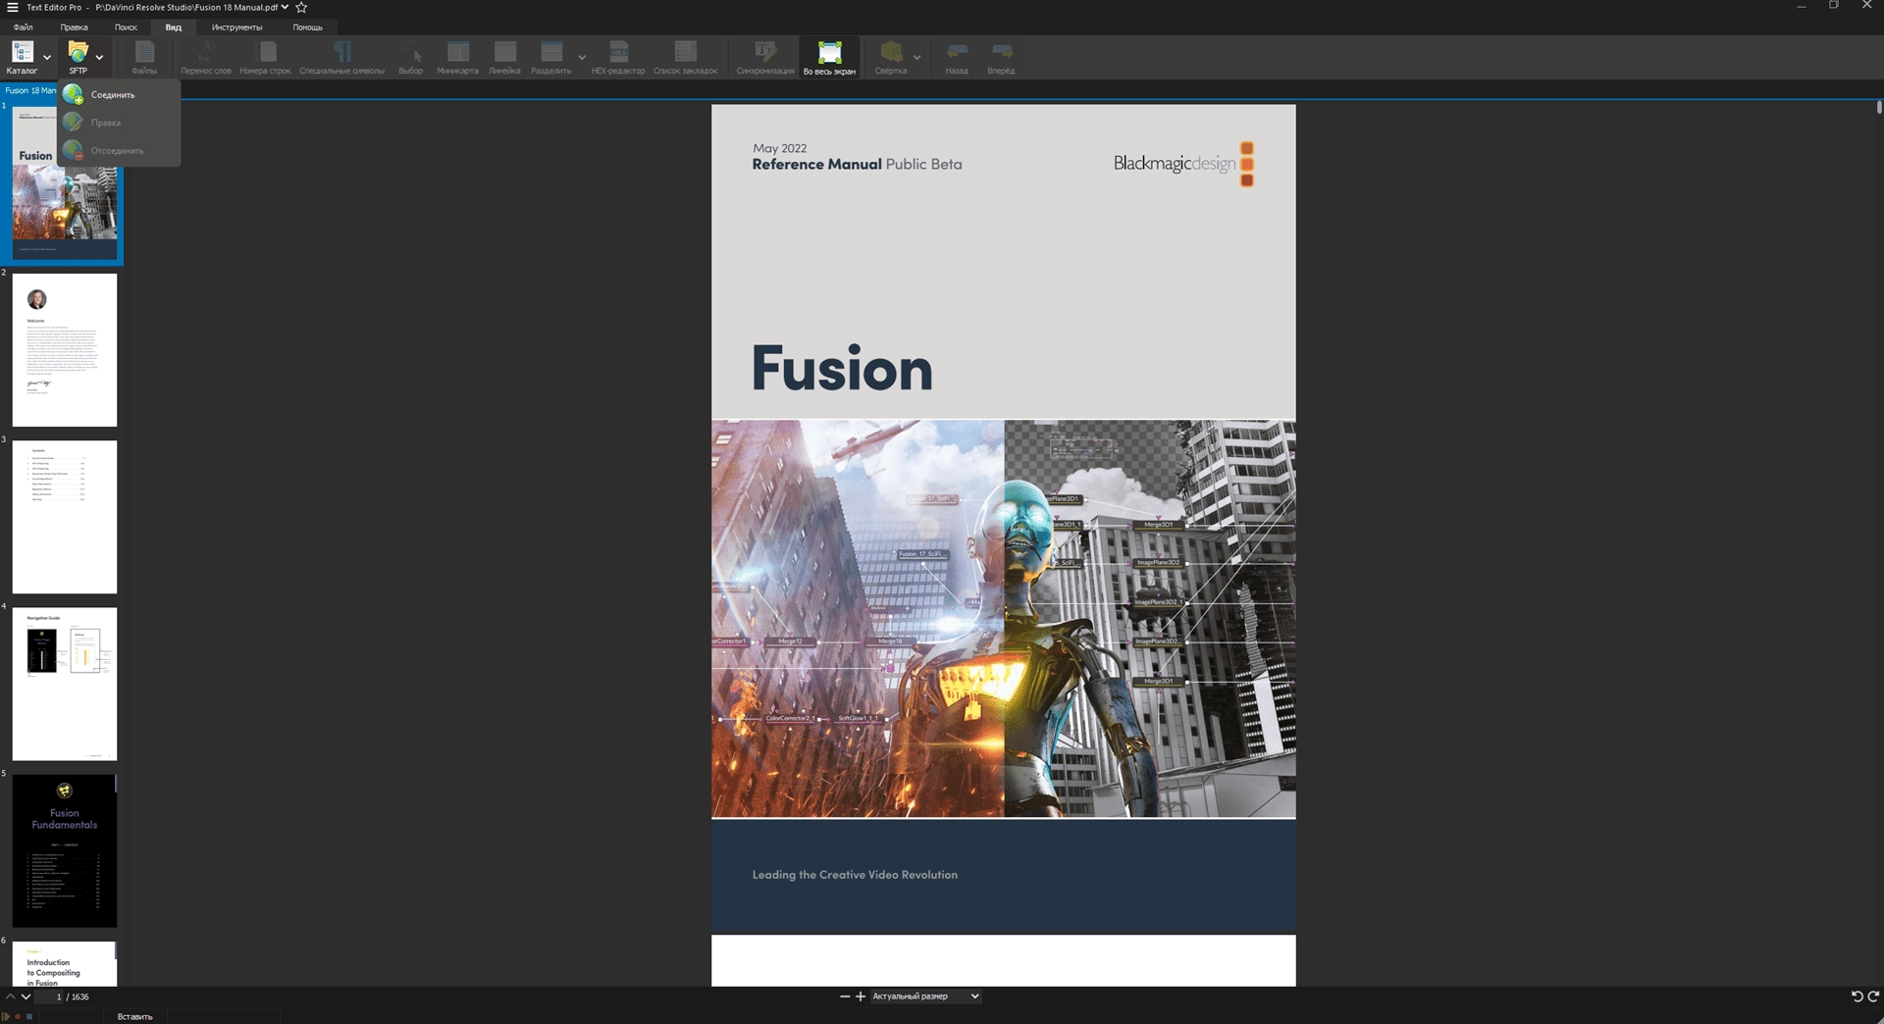Image resolution: width=1884 pixels, height=1024 pixels.
Task: Open the file path dropdown chevron in title bar
Action: (x=285, y=7)
